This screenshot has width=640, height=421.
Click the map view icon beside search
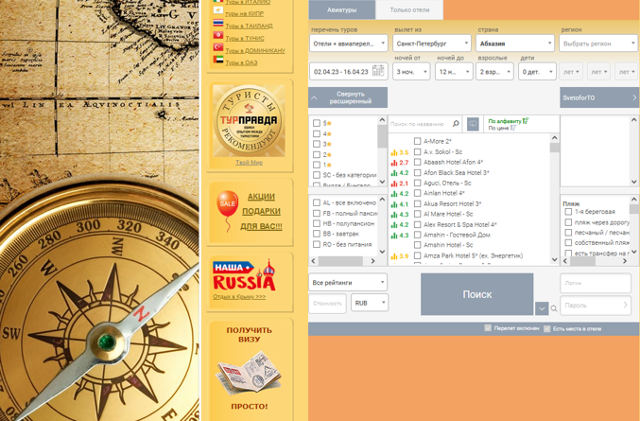473,124
